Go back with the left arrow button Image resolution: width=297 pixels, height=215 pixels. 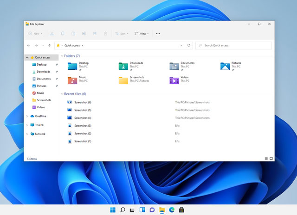pos(28,45)
